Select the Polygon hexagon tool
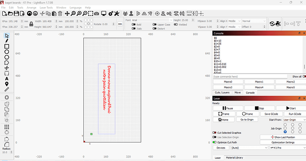This screenshot has height=161, width=306. click(7, 57)
